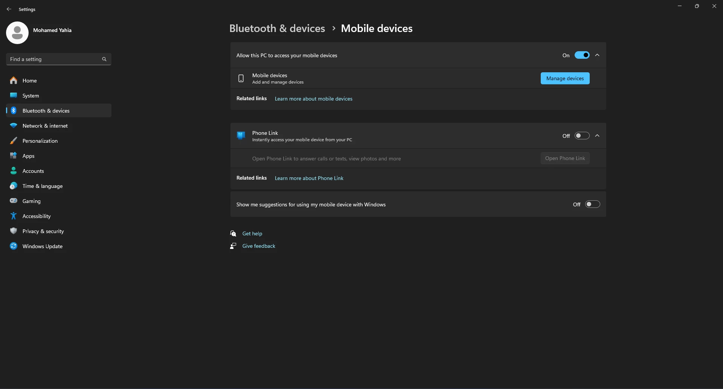Open Time & language settings
Image resolution: width=723 pixels, height=389 pixels.
(x=59, y=186)
